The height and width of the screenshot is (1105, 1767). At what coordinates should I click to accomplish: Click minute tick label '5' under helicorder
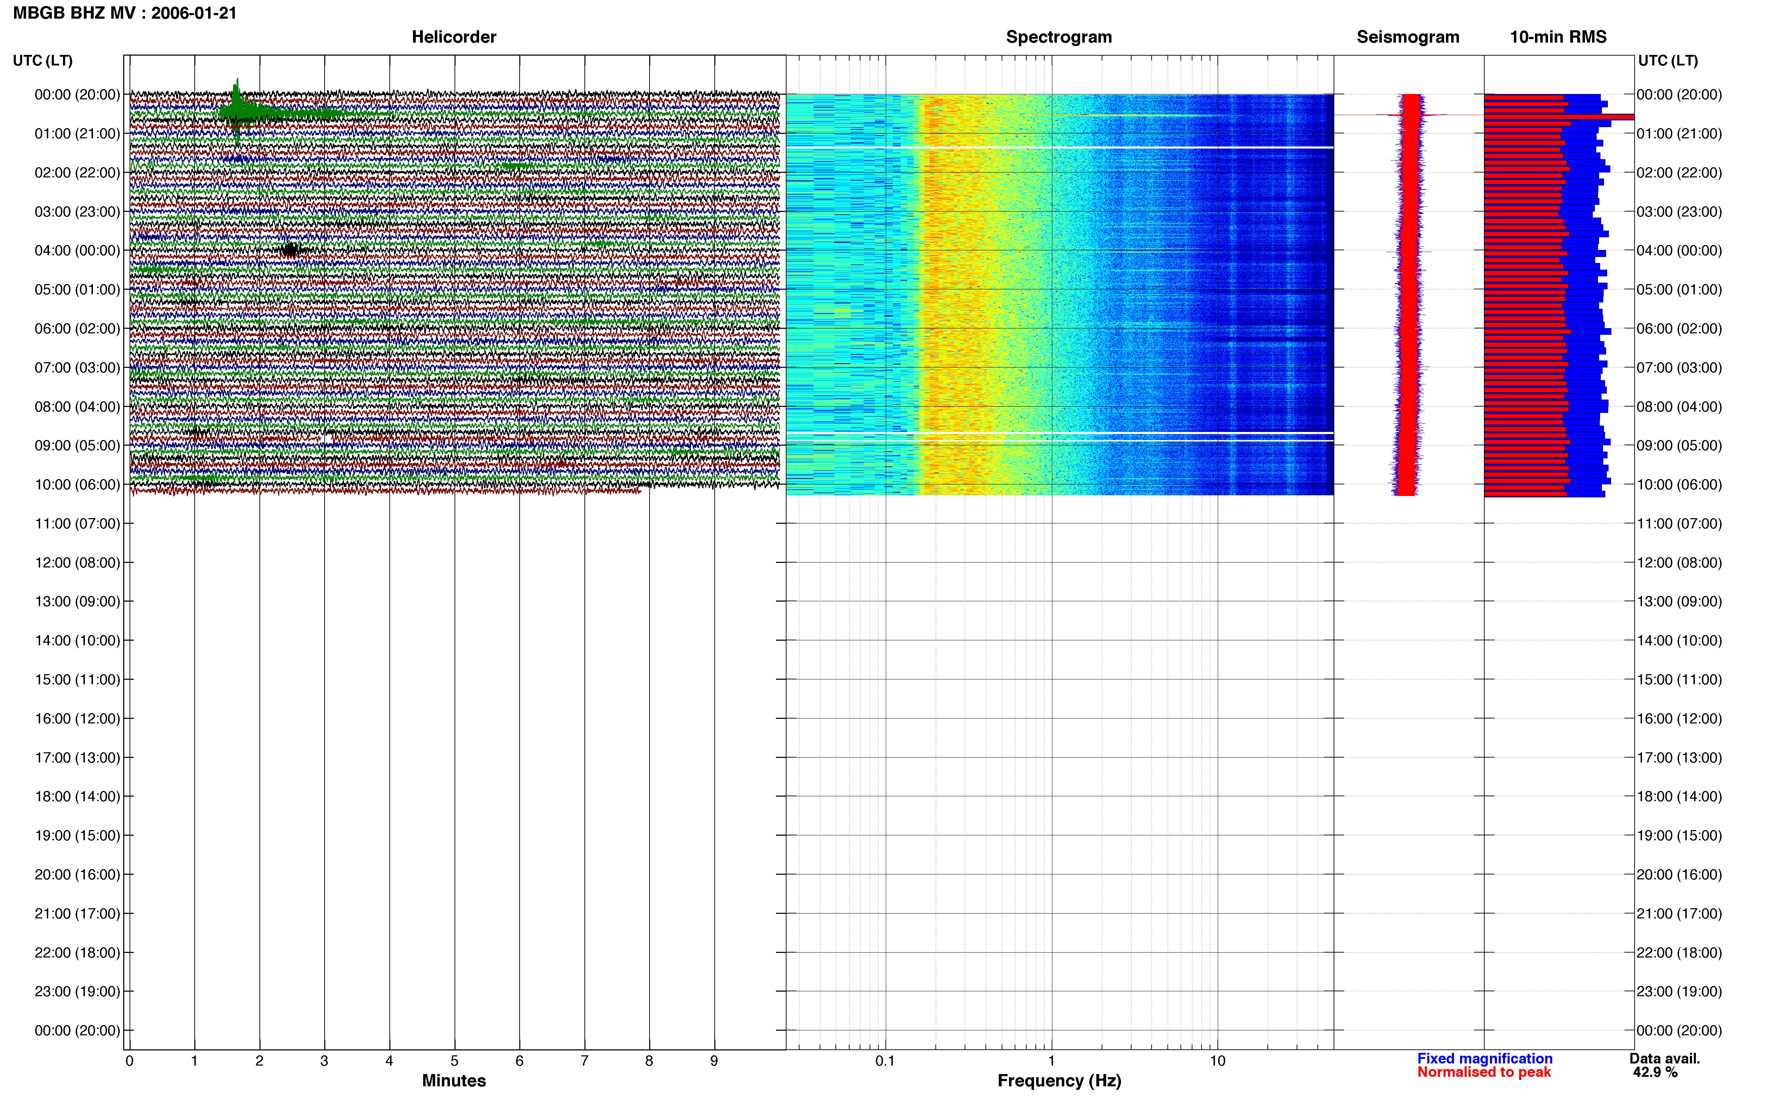tap(454, 1061)
